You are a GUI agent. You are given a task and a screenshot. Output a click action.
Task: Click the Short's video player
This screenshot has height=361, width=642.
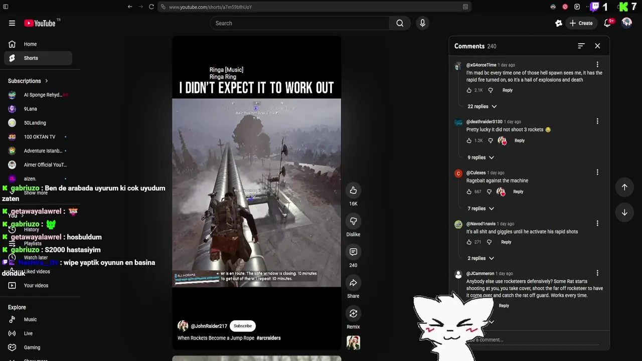256,193
